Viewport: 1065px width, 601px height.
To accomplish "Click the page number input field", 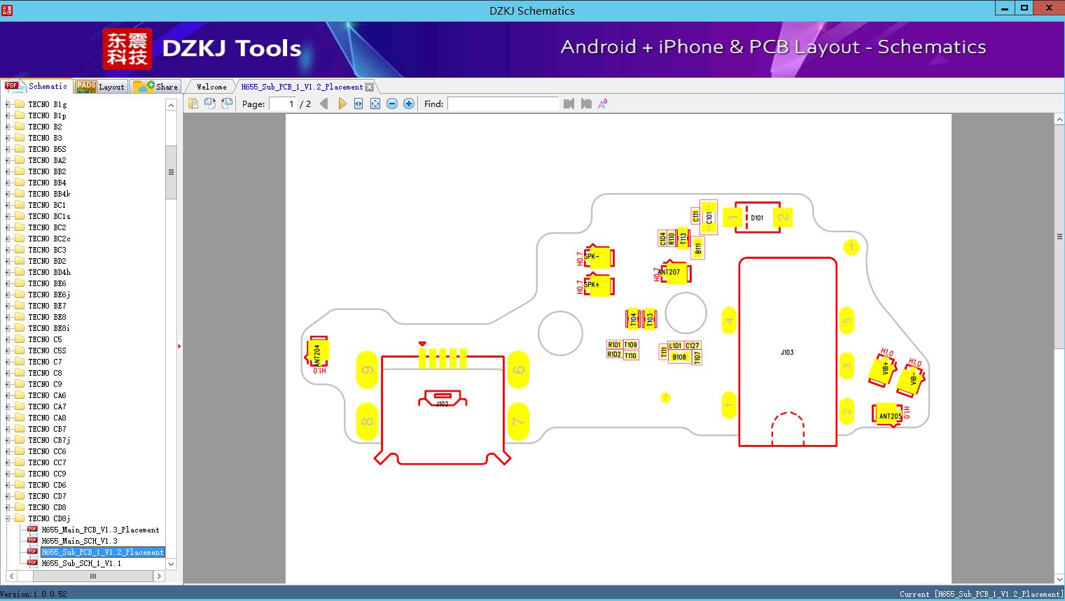I will point(283,104).
